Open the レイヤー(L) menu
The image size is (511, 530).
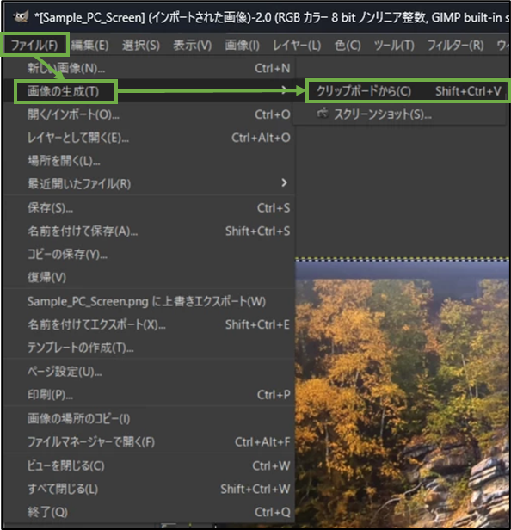click(297, 45)
